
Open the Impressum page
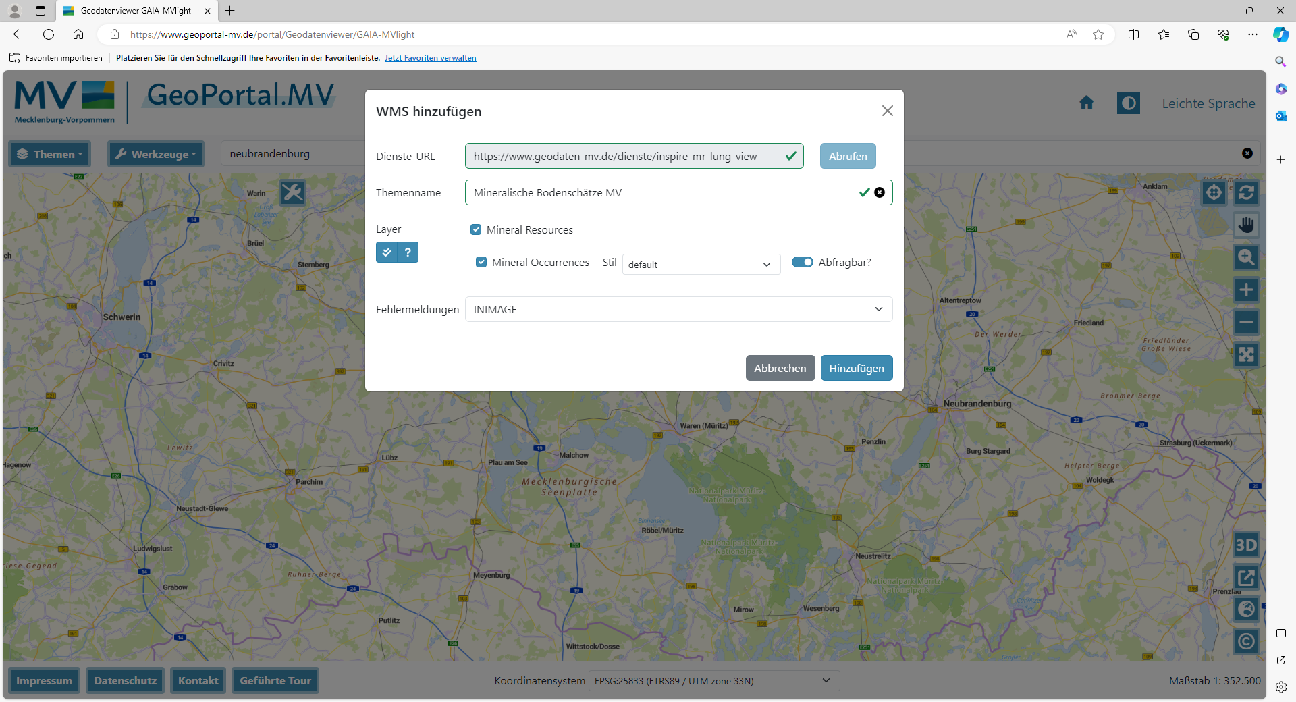click(44, 680)
